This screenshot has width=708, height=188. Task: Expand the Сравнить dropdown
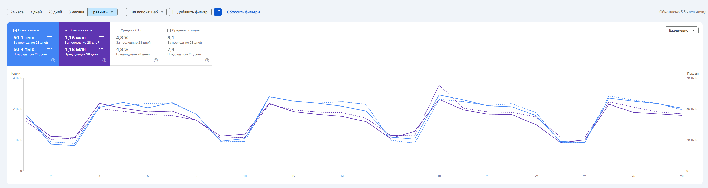[102, 12]
